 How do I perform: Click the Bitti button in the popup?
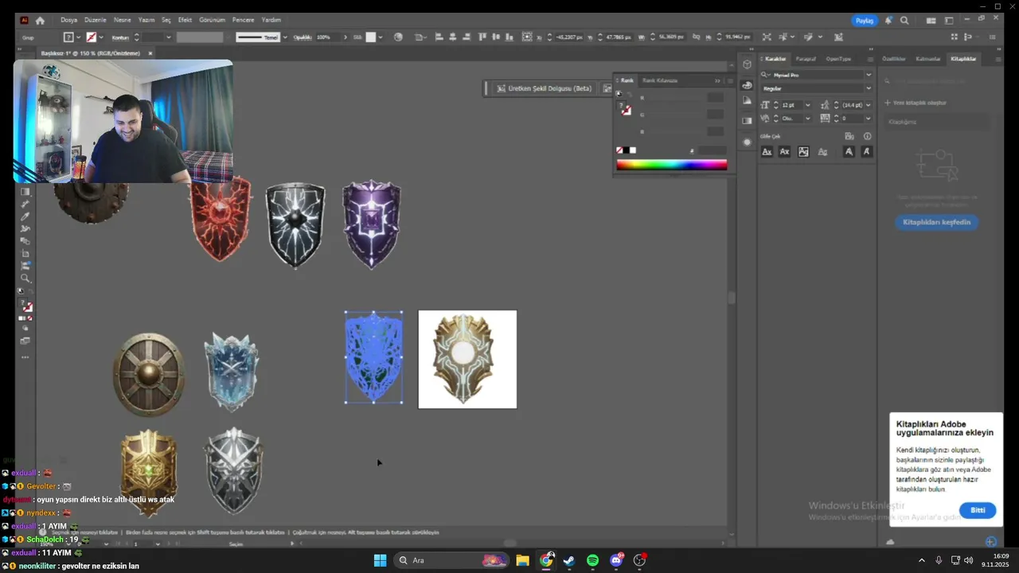pyautogui.click(x=978, y=510)
